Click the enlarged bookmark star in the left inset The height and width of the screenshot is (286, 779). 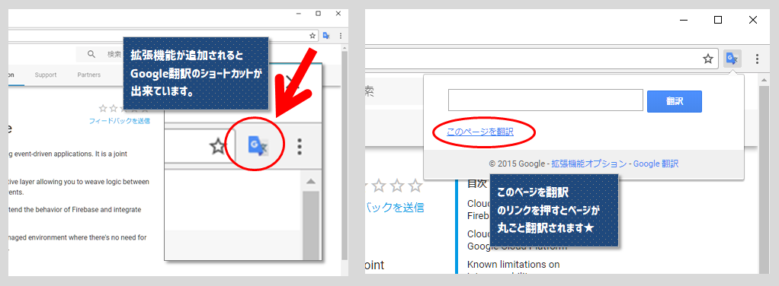(x=217, y=146)
